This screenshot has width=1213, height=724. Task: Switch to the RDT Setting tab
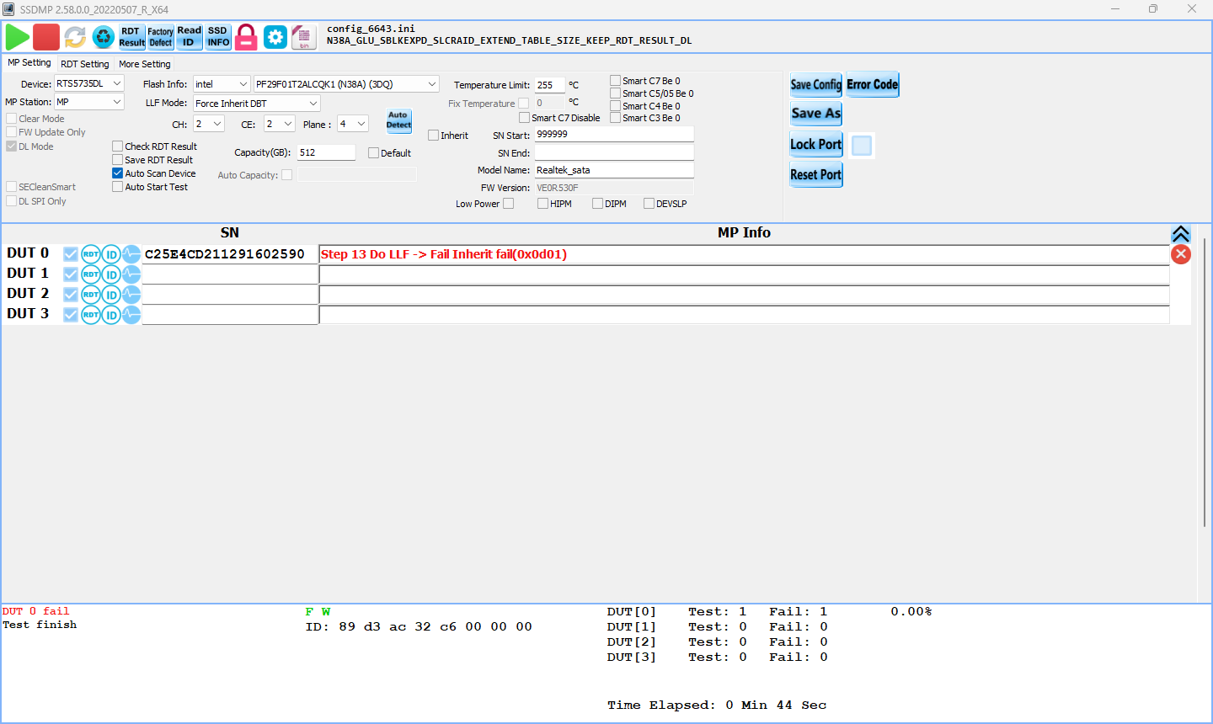85,64
